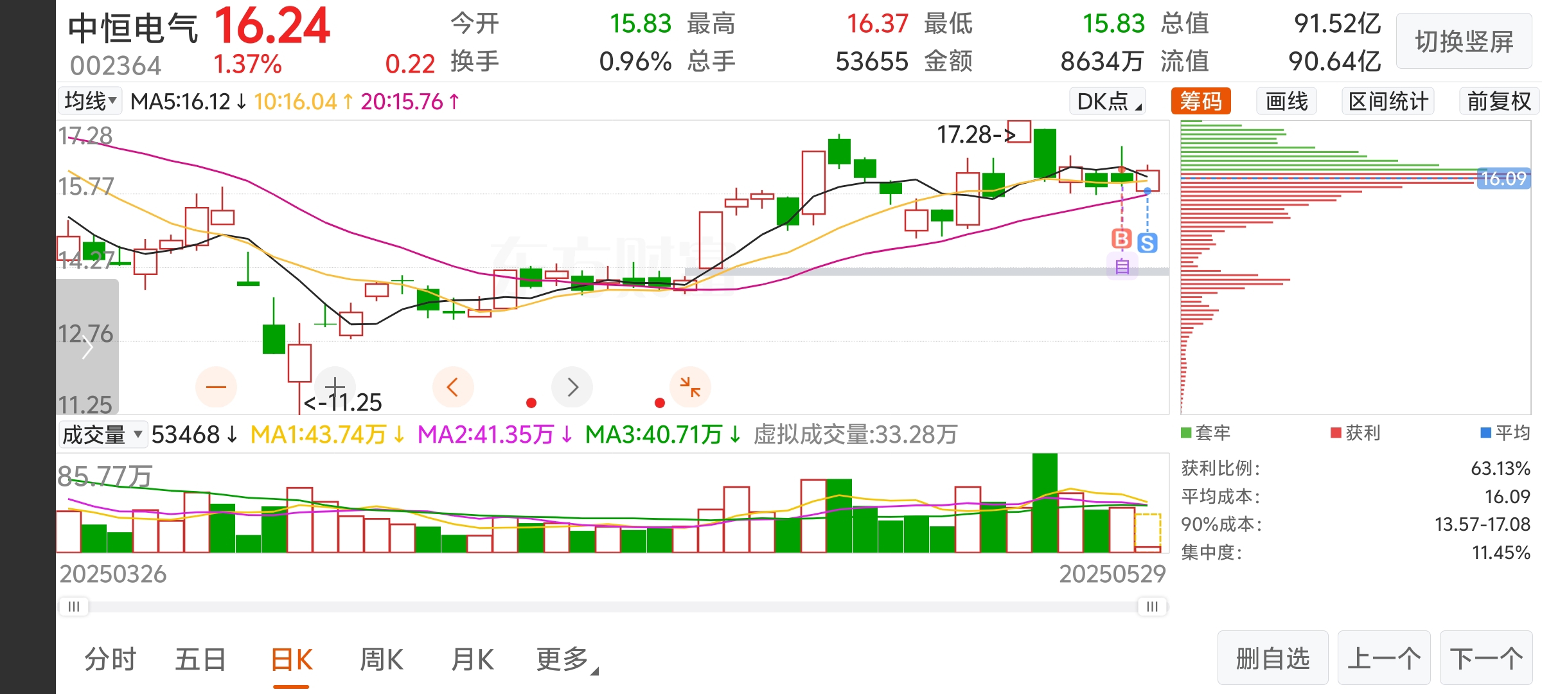Tap the 平均成本 16.09 value
Viewport: 1542px width, 694px height.
coord(1507,496)
